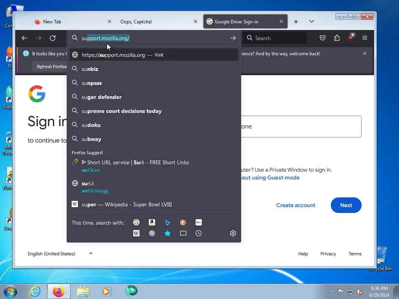Go back using the browser back arrow
Image resolution: width=399 pixels, height=299 pixels.
[x=25, y=38]
